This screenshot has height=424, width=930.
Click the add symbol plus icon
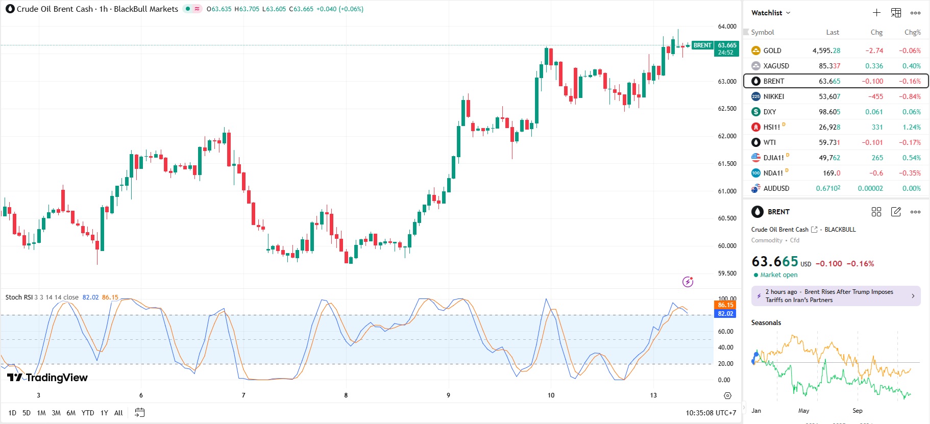[876, 13]
